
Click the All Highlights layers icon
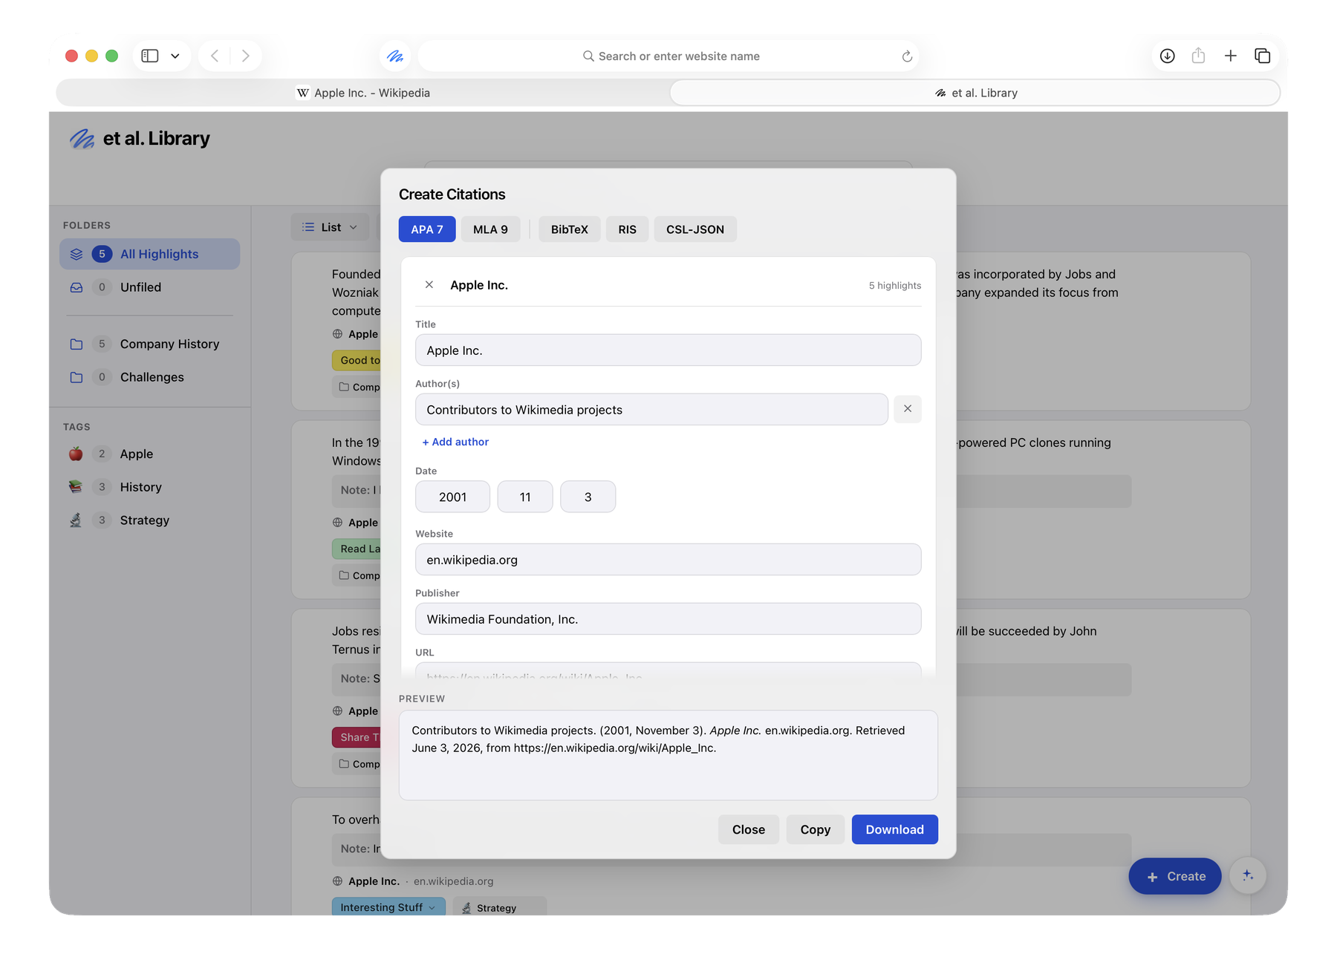(77, 254)
